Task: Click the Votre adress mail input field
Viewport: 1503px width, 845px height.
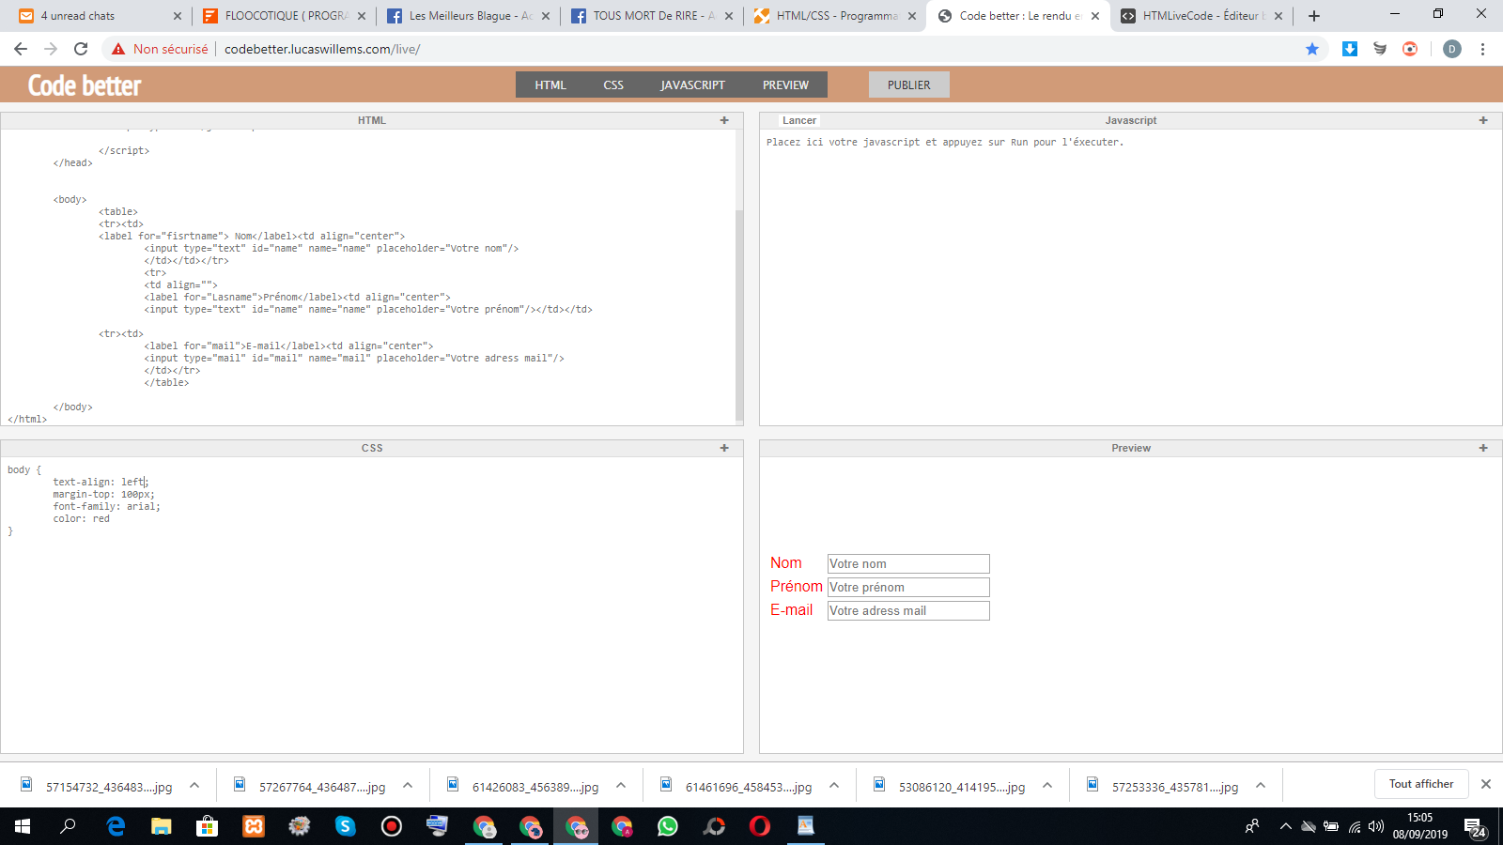Action: [x=907, y=610]
